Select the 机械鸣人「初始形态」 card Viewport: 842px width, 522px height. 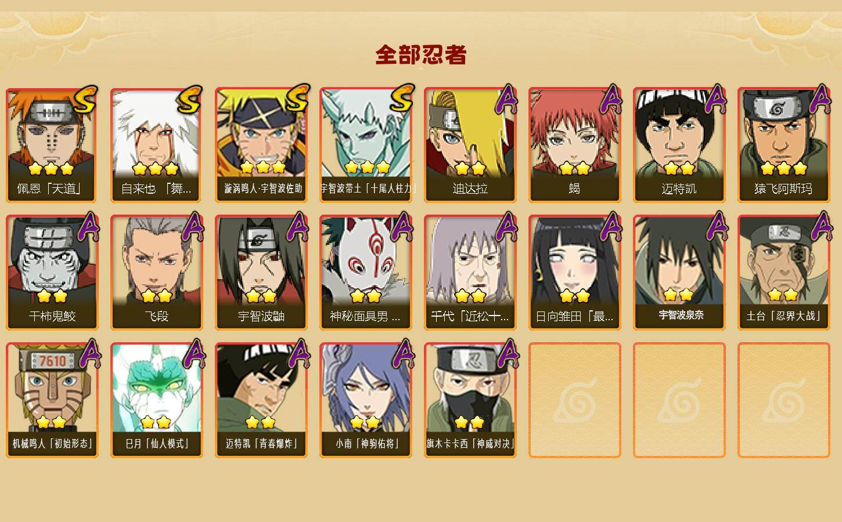tap(52, 400)
